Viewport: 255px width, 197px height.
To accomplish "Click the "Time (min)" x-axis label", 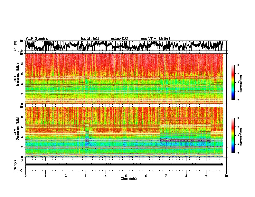I will tap(129, 179).
